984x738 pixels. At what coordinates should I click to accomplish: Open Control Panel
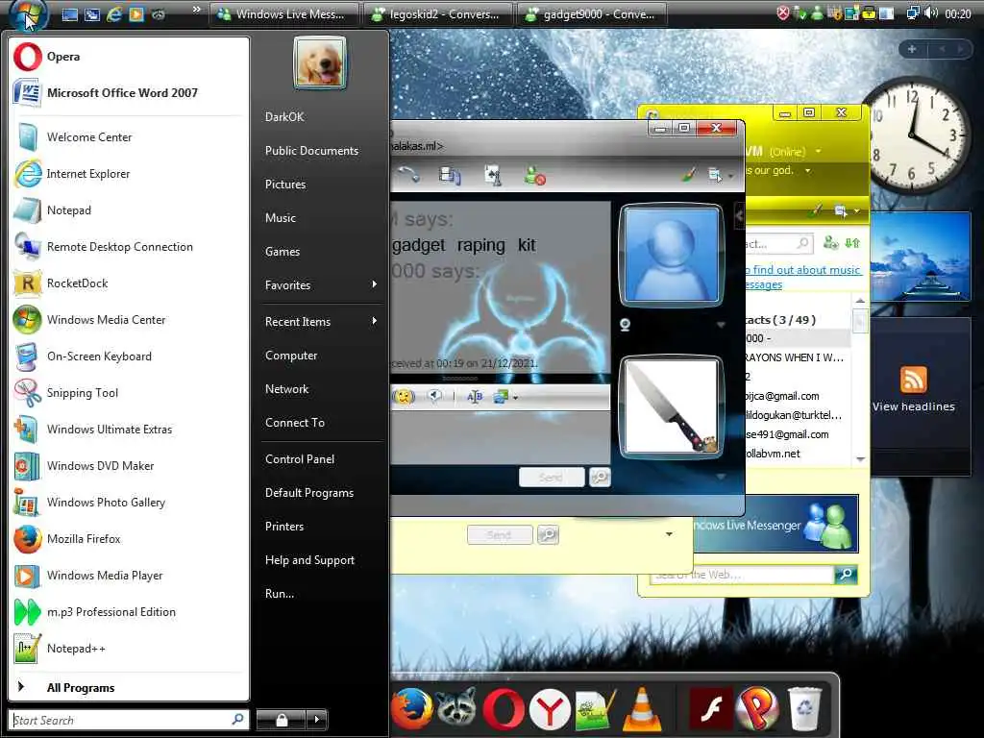321,459
